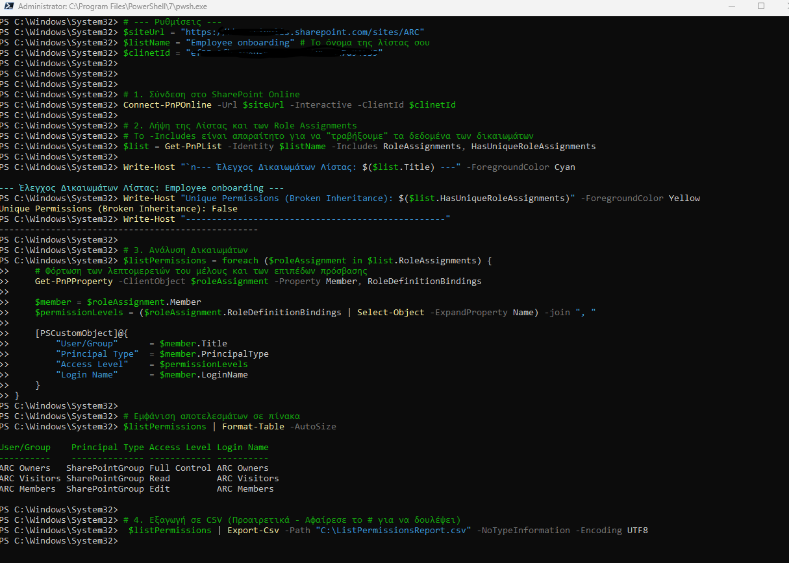Click the ListPermissionsReport.csv file path
The height and width of the screenshot is (563, 789).
[x=394, y=531]
